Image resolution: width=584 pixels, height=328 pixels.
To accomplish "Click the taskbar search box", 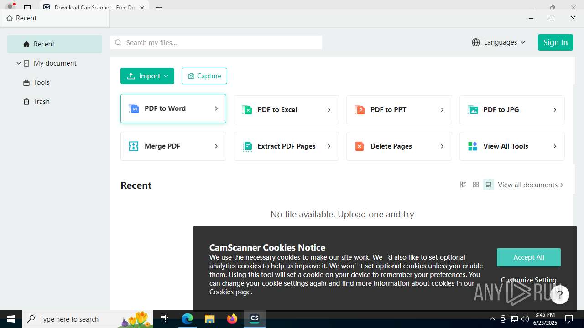I will [88, 319].
